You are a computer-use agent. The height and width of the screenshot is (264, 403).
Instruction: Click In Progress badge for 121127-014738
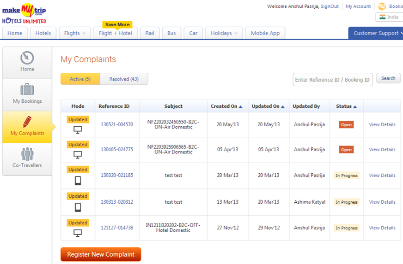(347, 228)
